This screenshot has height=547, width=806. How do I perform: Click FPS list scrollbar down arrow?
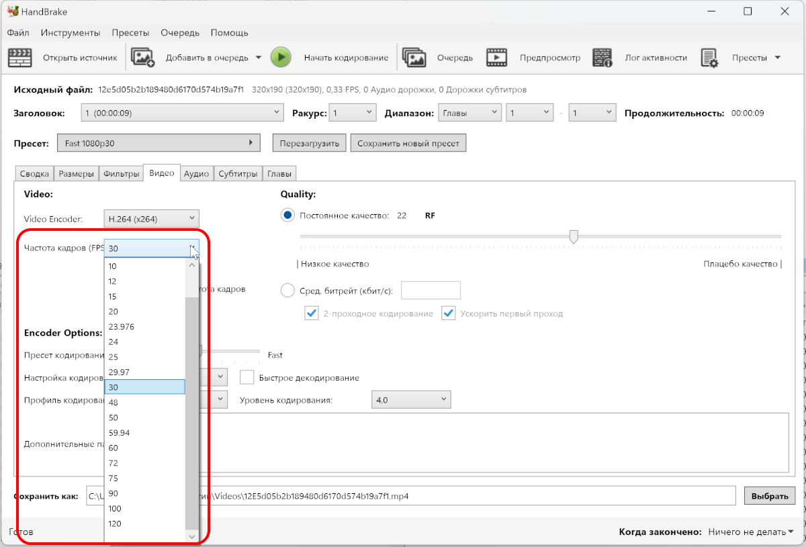[191, 536]
